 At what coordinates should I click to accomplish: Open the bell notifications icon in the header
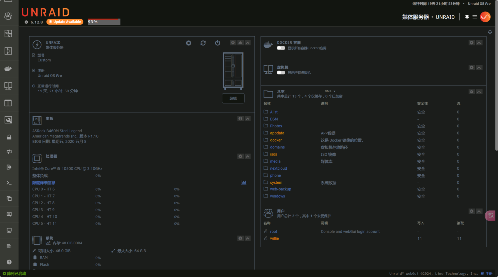pyautogui.click(x=467, y=17)
